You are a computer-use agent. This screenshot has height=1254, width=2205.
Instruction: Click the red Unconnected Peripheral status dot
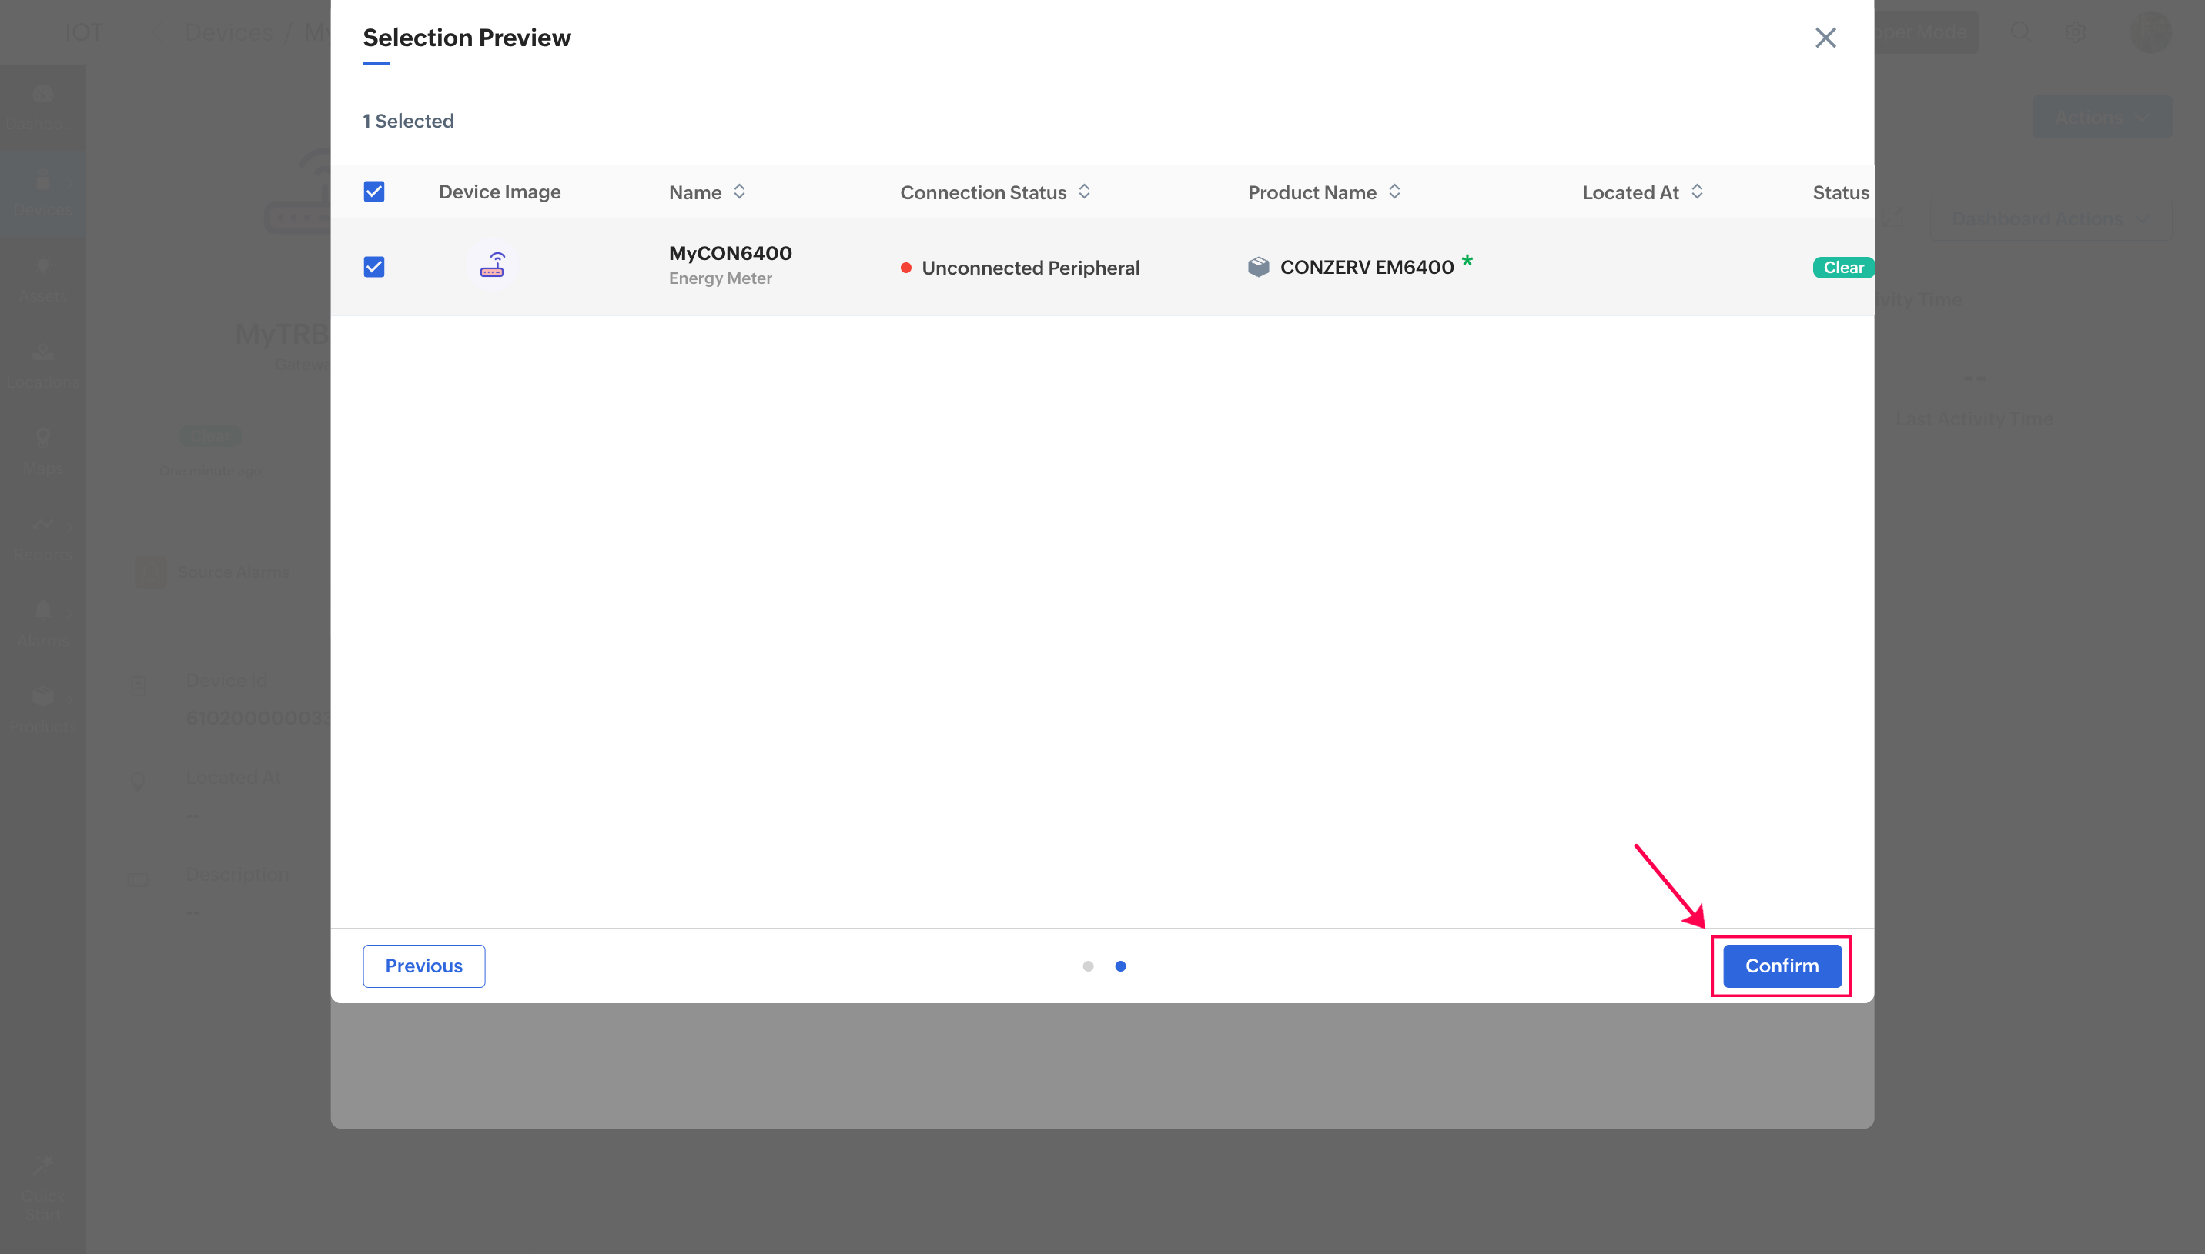point(905,268)
